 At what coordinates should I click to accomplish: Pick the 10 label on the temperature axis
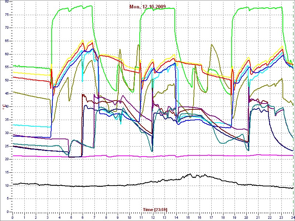[x=7, y=186]
